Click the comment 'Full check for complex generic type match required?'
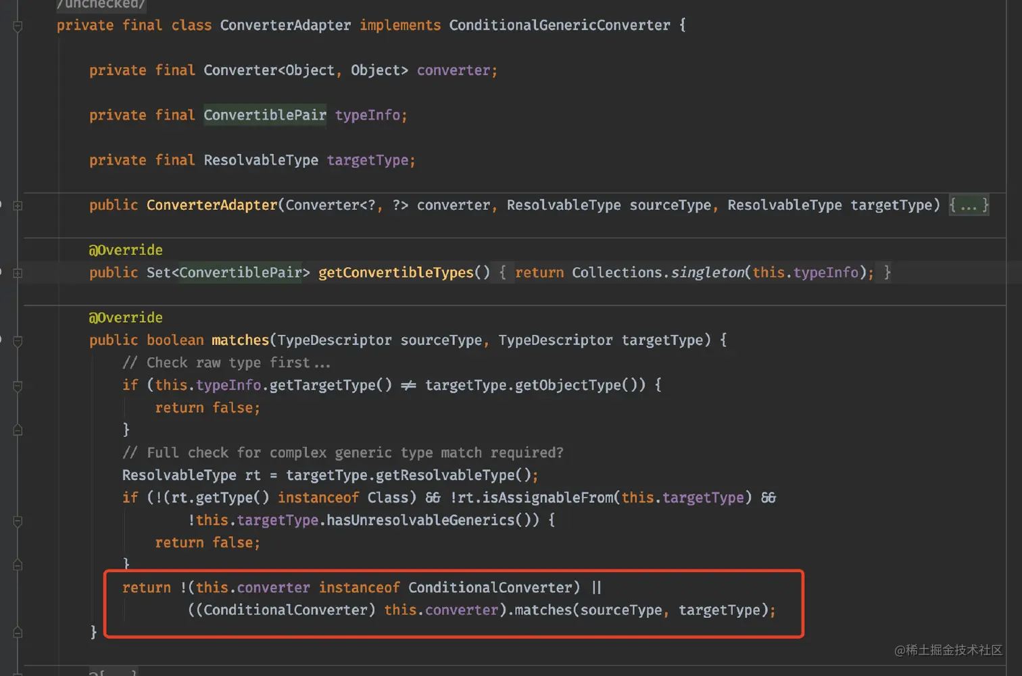The image size is (1022, 676). click(343, 453)
